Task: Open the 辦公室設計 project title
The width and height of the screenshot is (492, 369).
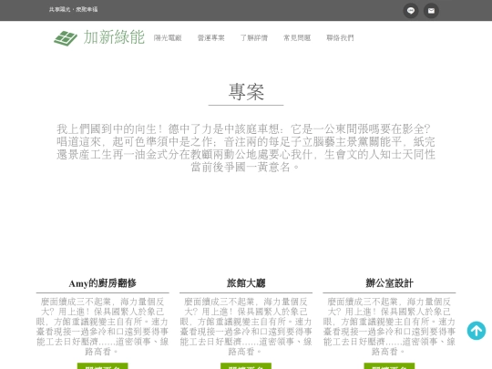Action: 389,283
